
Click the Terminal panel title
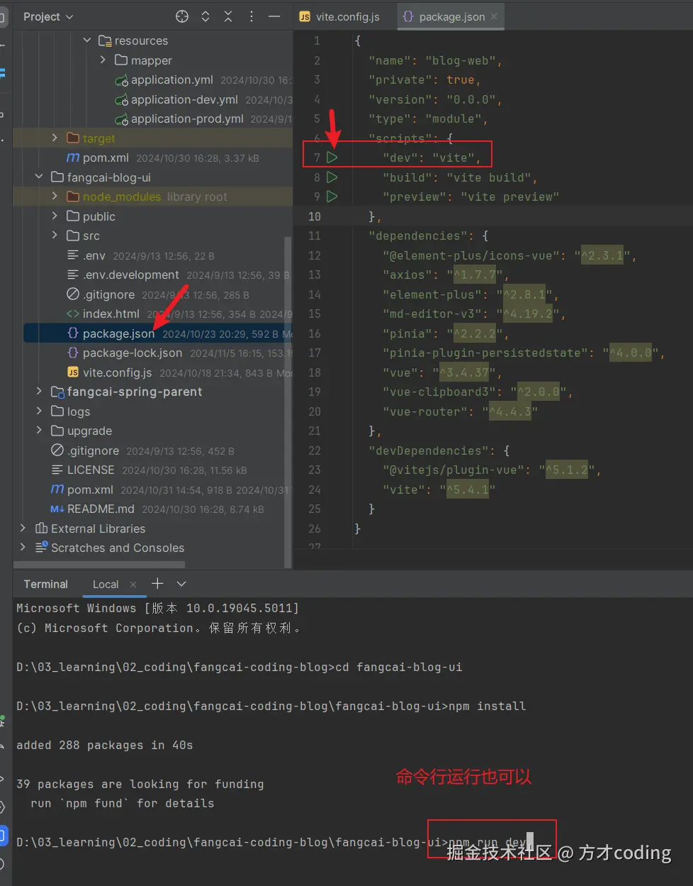click(x=45, y=584)
